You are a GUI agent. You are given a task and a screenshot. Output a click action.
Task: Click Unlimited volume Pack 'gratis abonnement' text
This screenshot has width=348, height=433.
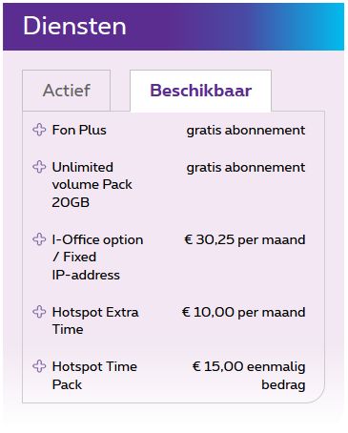(246, 168)
